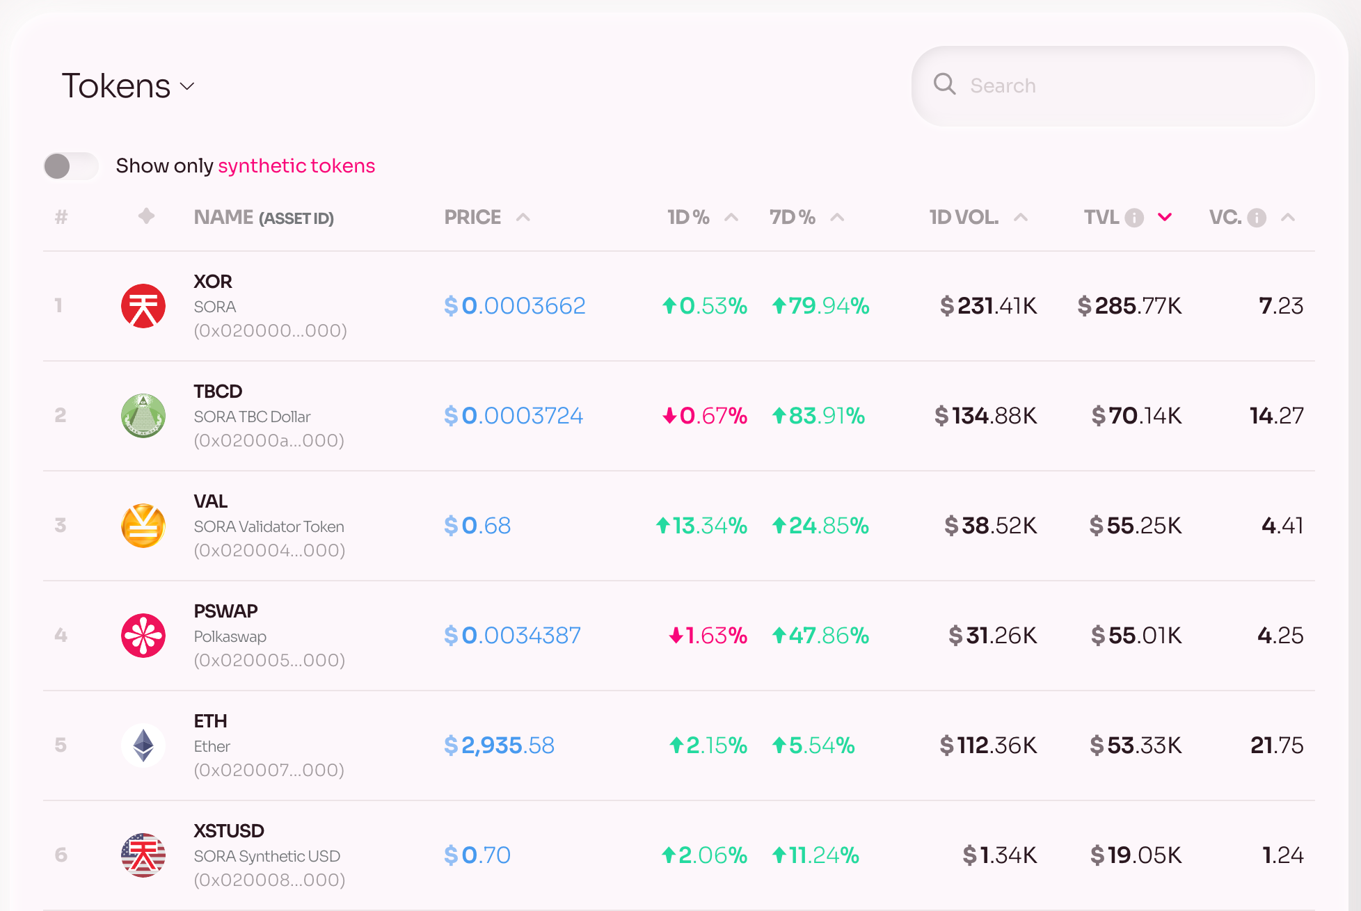Click XOR TVL value $285.77K
The image size is (1361, 911).
click(1129, 306)
